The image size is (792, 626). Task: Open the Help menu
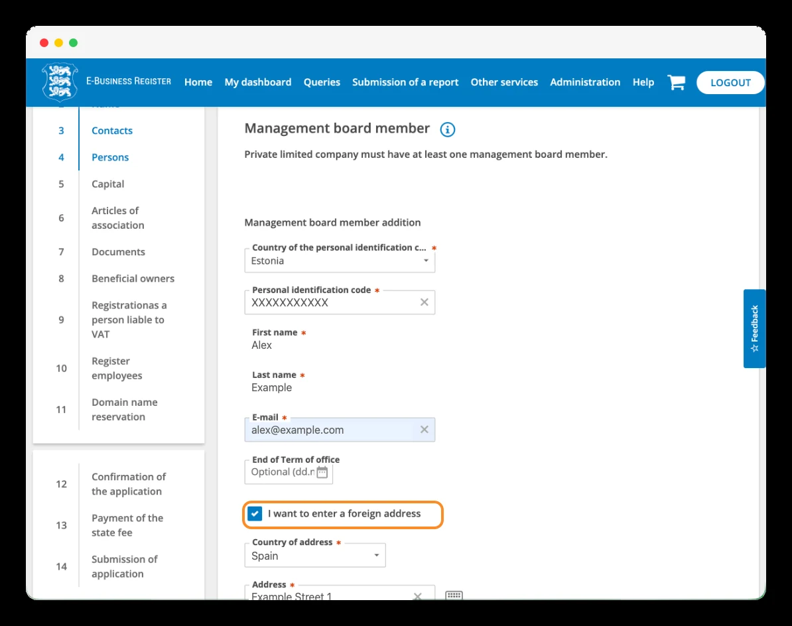(x=643, y=82)
